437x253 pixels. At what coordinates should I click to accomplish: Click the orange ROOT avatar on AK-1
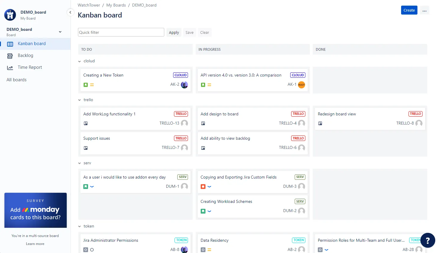tap(302, 85)
